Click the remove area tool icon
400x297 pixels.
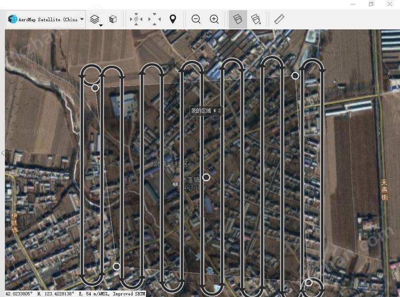tap(256, 19)
